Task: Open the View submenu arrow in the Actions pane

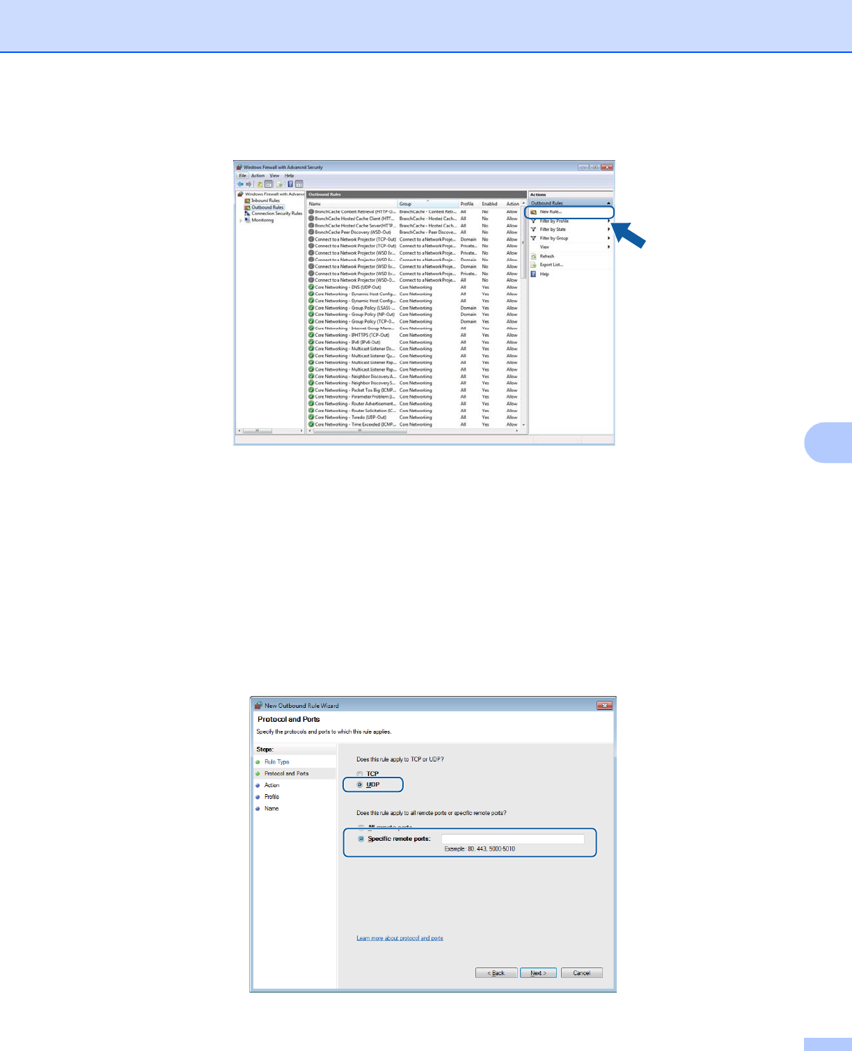Action: [x=608, y=247]
